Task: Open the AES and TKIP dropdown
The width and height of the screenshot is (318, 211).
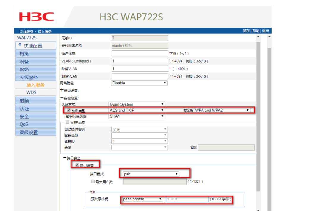Action: [137, 110]
